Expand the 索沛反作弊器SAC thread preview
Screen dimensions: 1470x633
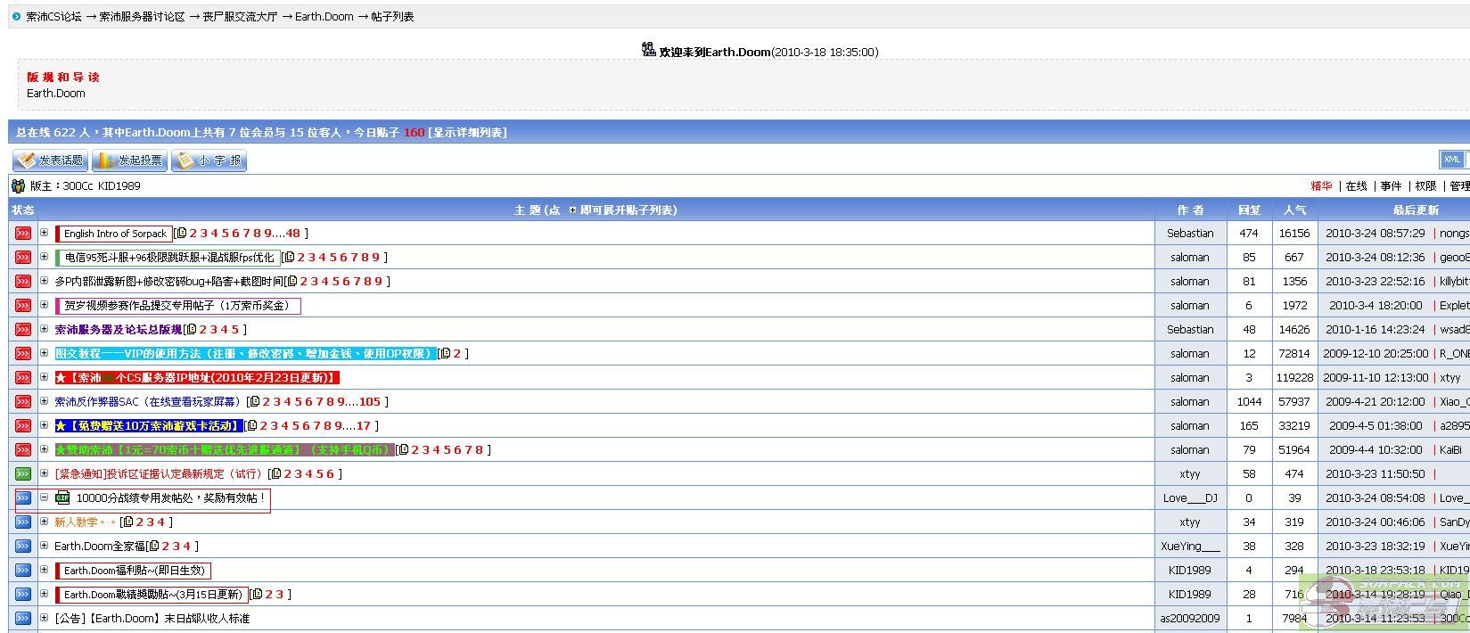click(44, 401)
